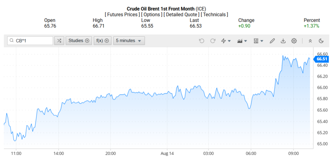Screen dimensions: 332x157
Task: Open chart settings gear icon
Action: 294,41
